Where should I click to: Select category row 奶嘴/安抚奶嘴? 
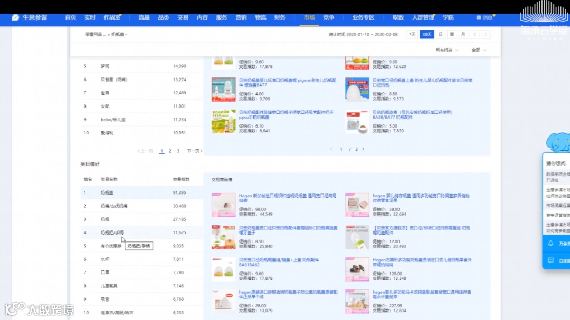[142, 206]
